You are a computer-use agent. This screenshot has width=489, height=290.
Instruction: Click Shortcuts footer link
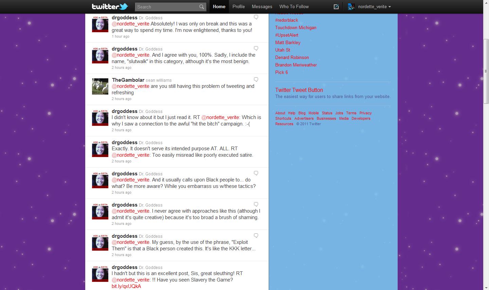[x=283, y=118]
